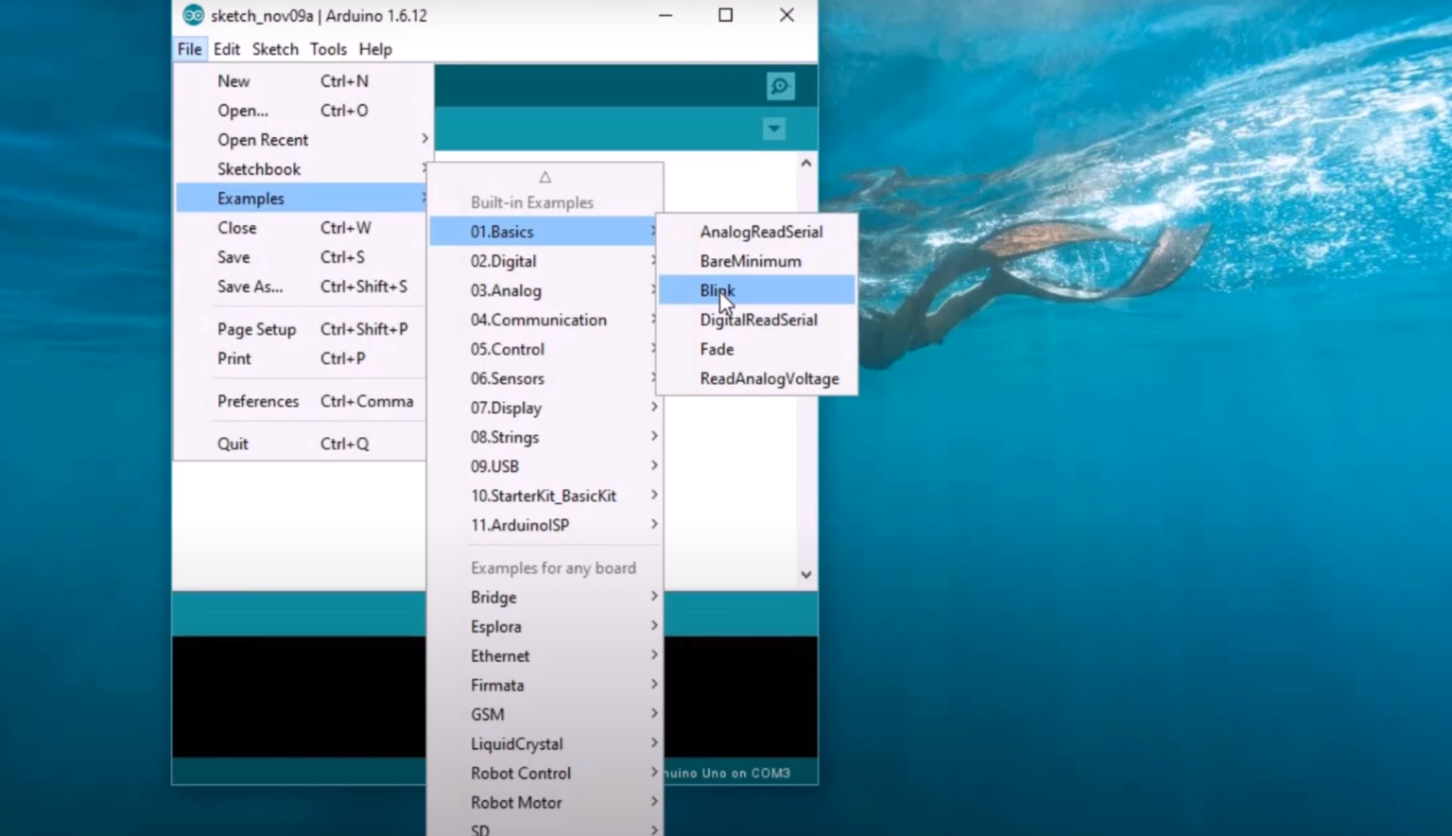Expand the Robot Control examples submenu
This screenshot has width=1452, height=836.
pos(521,773)
